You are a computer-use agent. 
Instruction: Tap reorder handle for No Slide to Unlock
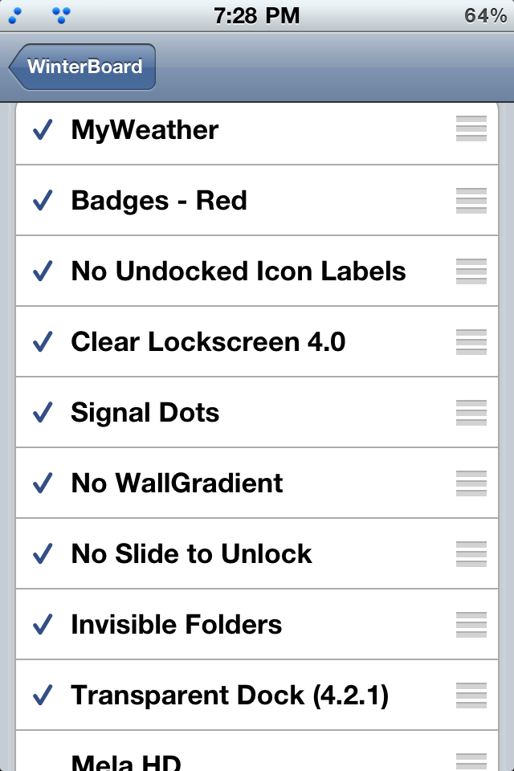471,554
